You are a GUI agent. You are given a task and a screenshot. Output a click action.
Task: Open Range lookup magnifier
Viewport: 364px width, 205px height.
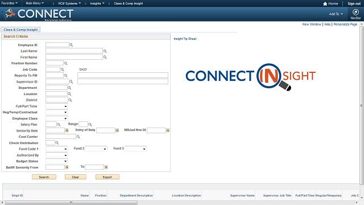pyautogui.click(x=90, y=125)
